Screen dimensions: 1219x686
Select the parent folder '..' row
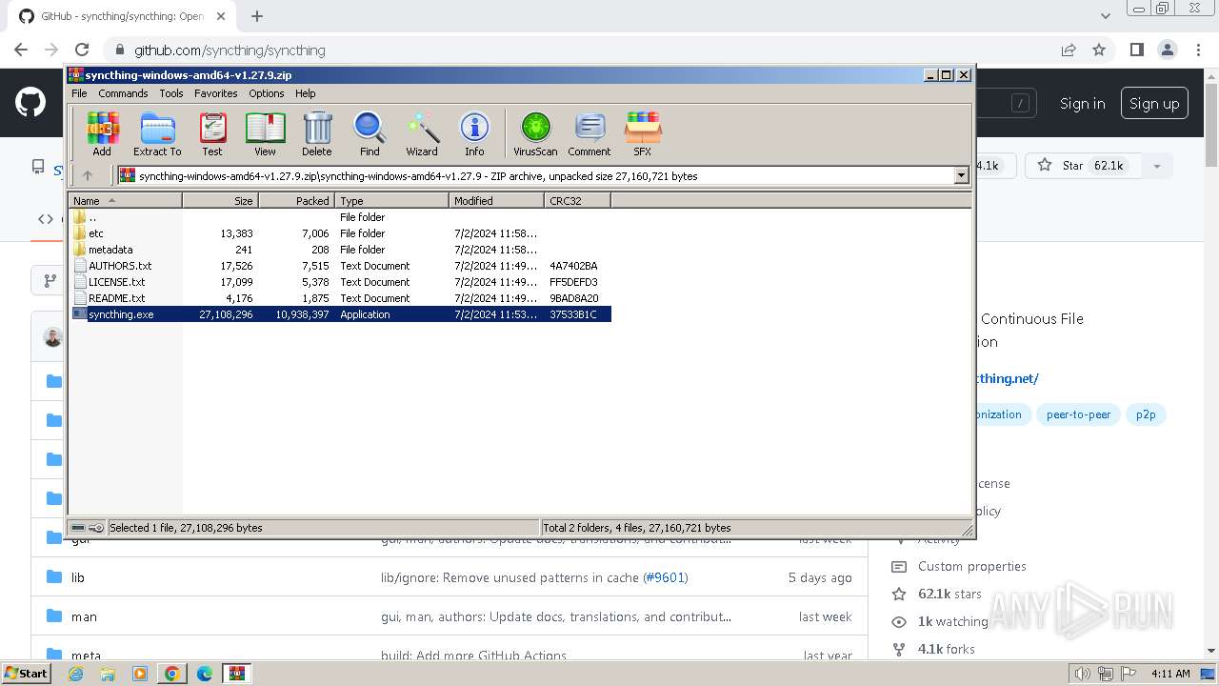341,217
